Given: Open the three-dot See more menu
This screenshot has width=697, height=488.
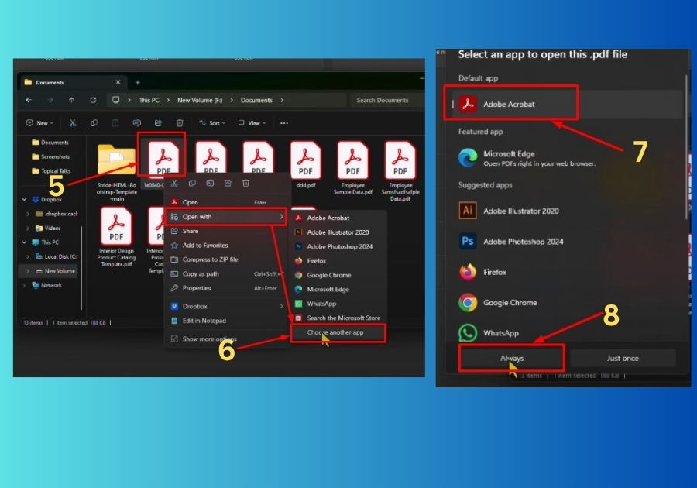Looking at the screenshot, I should click(x=284, y=123).
